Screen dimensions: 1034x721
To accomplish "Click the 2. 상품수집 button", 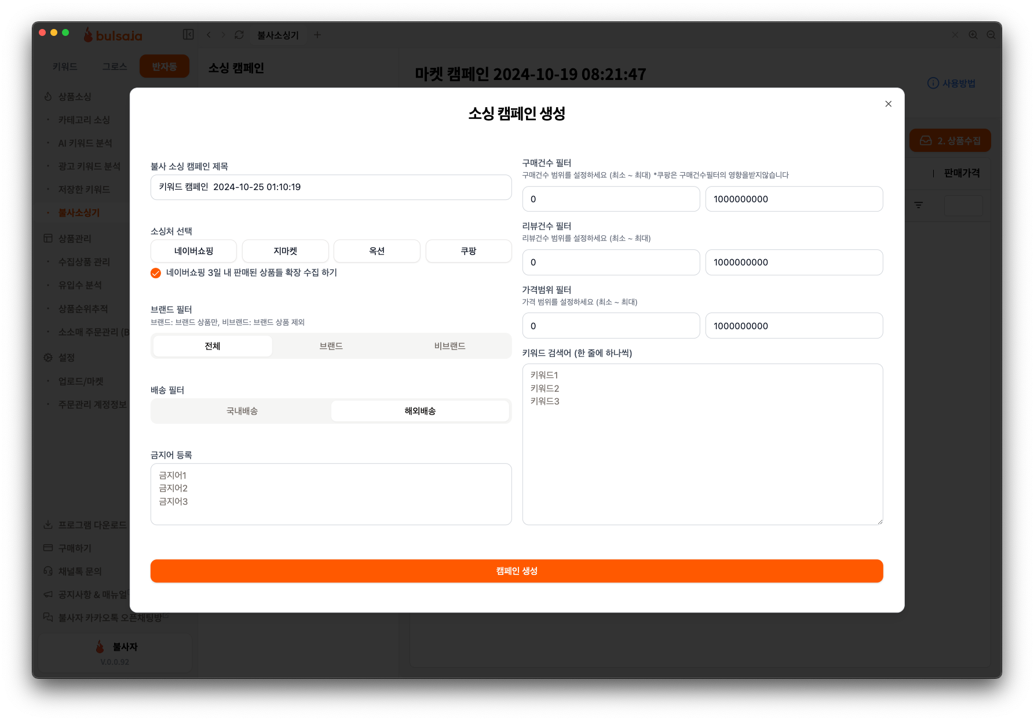I will click(x=950, y=140).
